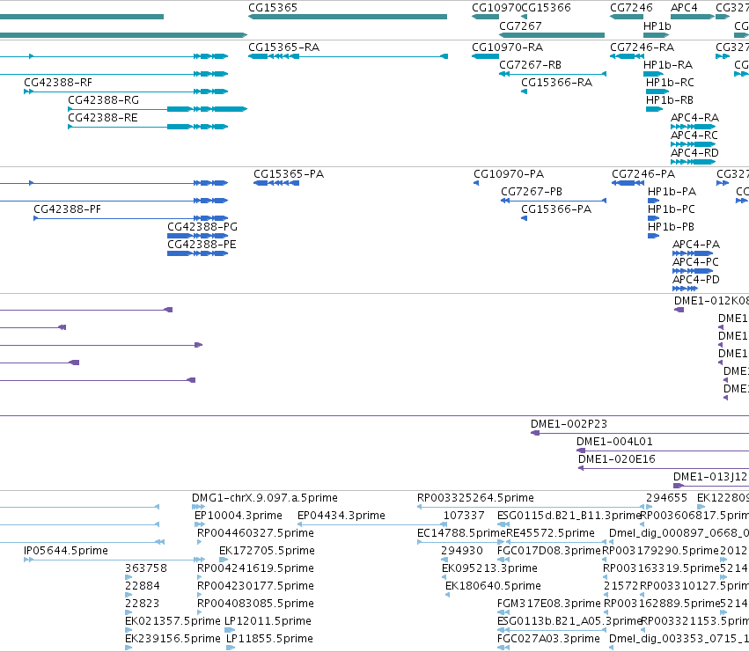The image size is (749, 652).
Task: Click the APC4-RD transcript label
Action: pos(694,153)
